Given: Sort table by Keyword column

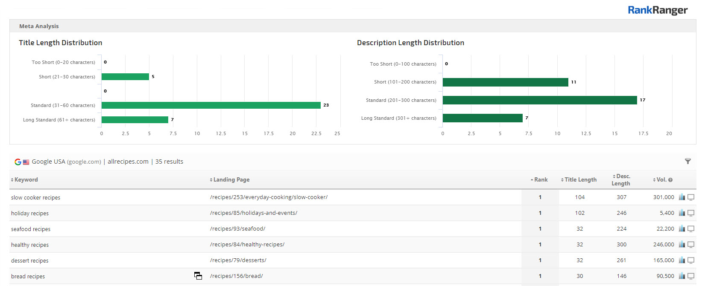Looking at the screenshot, I should pos(26,180).
